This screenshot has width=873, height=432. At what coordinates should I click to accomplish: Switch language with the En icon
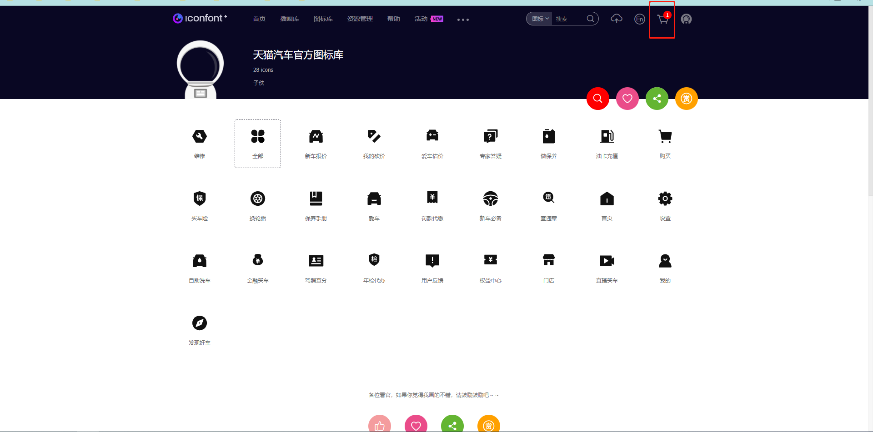(640, 19)
